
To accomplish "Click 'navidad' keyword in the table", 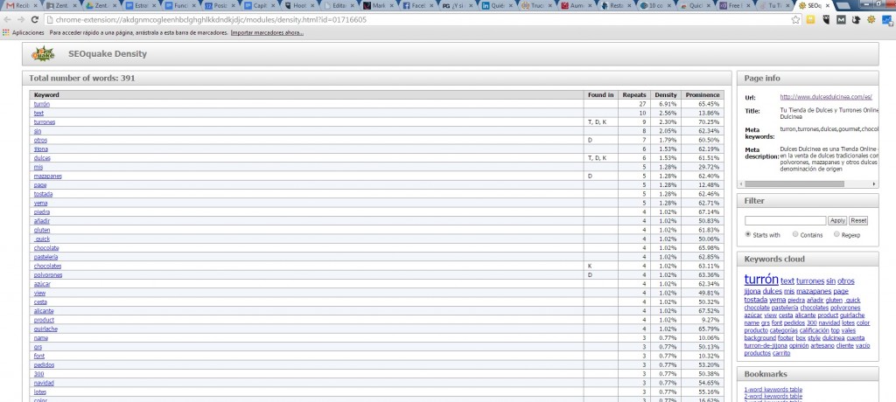I will 44,383.
